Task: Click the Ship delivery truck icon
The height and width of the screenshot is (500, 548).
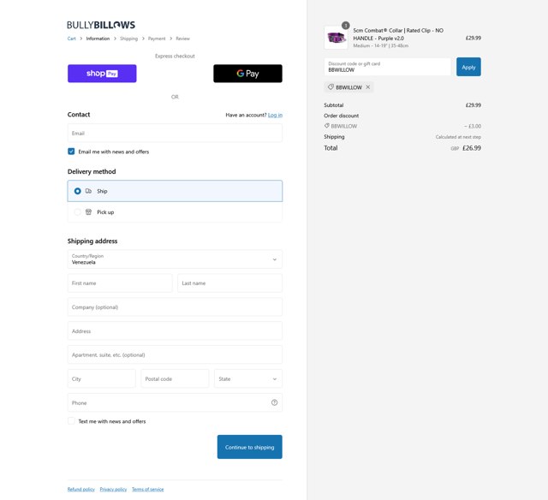Action: [88, 191]
